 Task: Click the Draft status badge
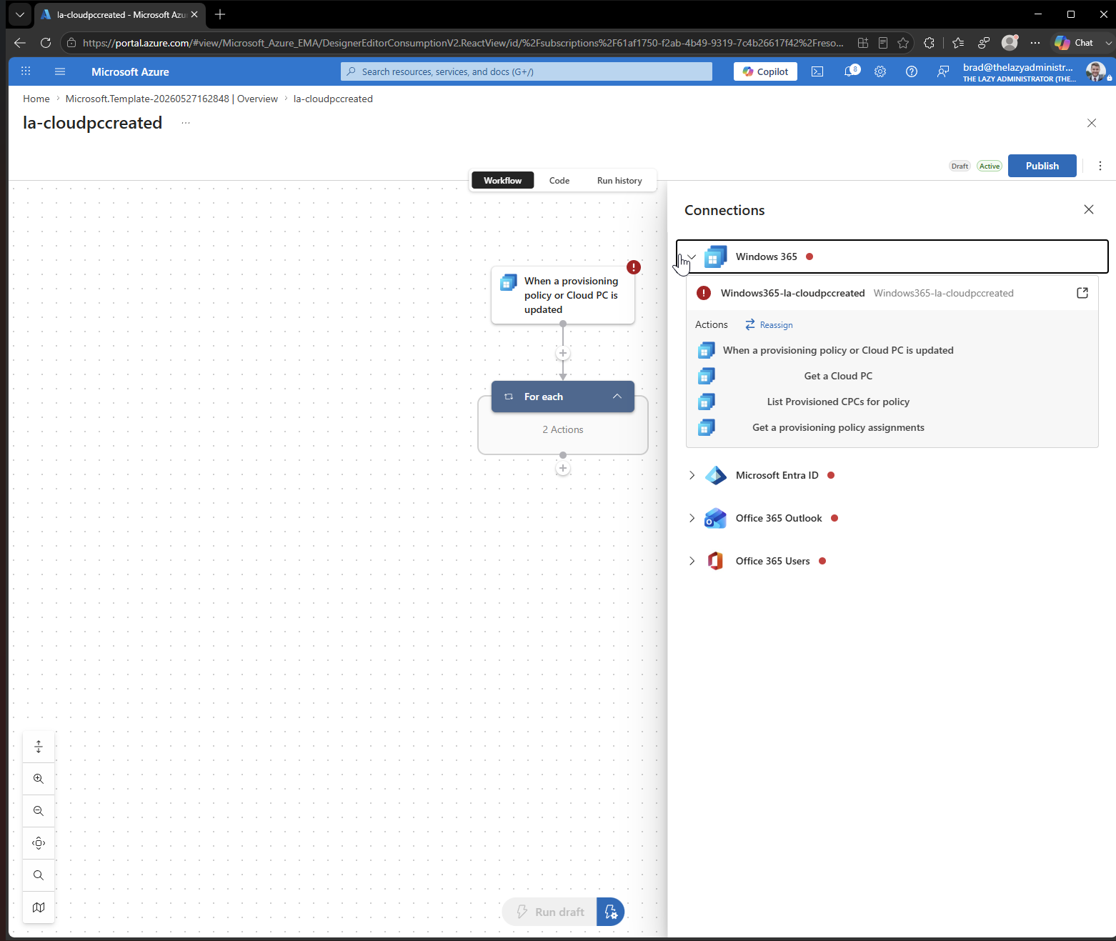pos(960,166)
